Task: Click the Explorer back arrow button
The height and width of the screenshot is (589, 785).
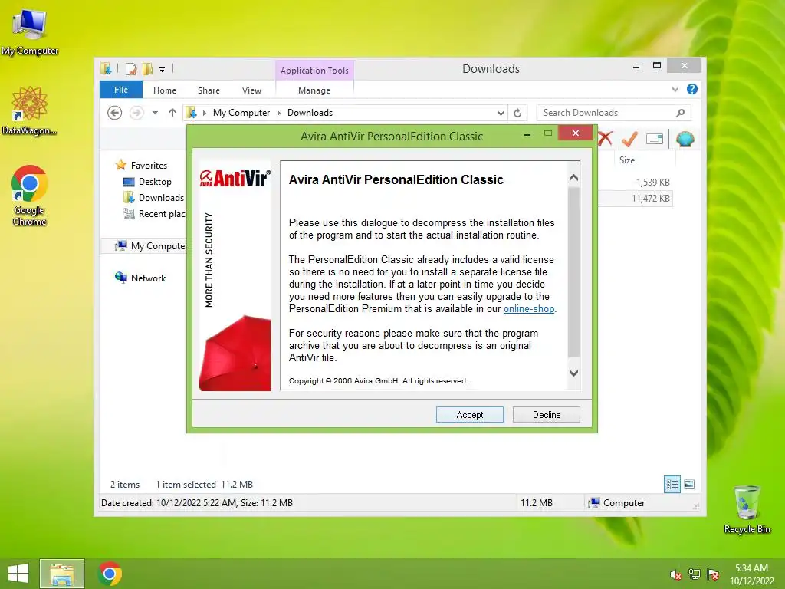Action: tap(115, 113)
